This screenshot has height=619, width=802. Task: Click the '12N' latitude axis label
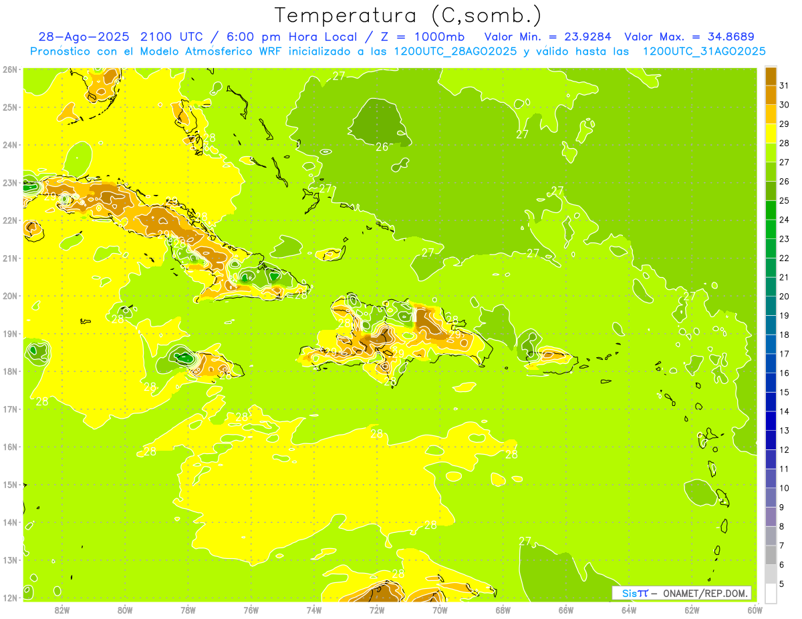(x=10, y=598)
